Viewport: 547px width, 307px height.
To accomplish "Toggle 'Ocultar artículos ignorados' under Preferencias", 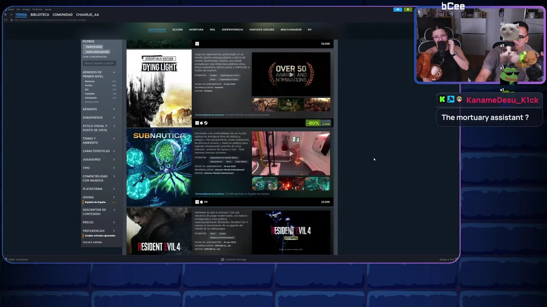I will pyautogui.click(x=100, y=235).
